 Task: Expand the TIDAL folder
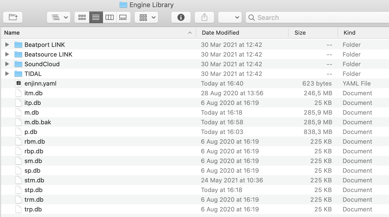(7, 74)
